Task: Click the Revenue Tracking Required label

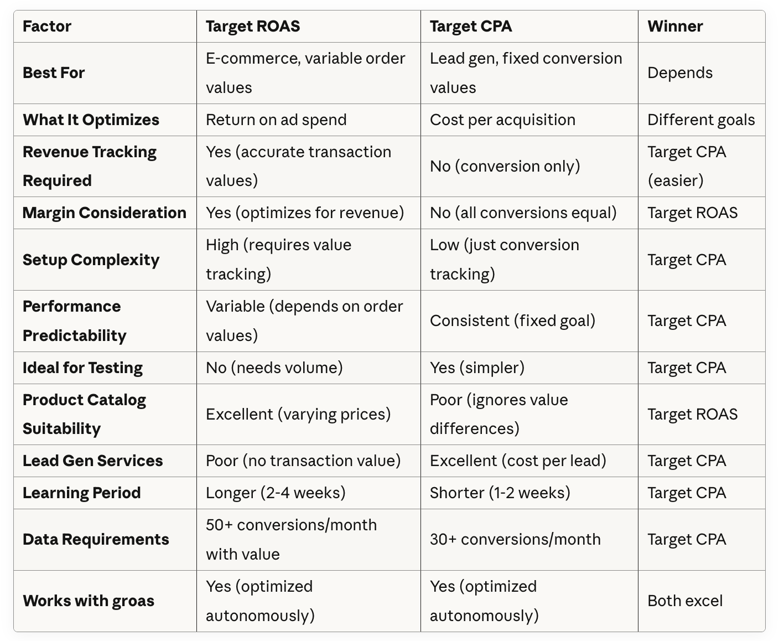Action: [90, 166]
